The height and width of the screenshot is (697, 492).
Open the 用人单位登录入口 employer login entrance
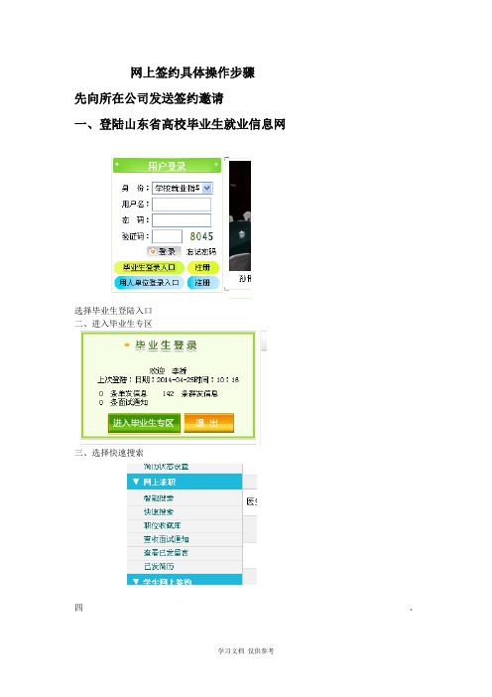(149, 283)
